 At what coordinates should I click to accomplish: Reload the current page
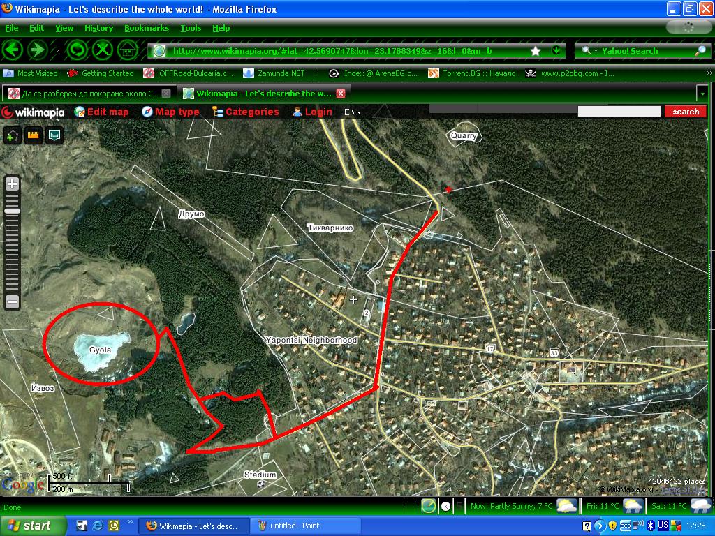point(77,50)
